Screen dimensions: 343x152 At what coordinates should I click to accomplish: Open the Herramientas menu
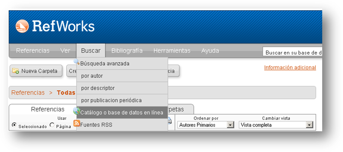(x=172, y=51)
